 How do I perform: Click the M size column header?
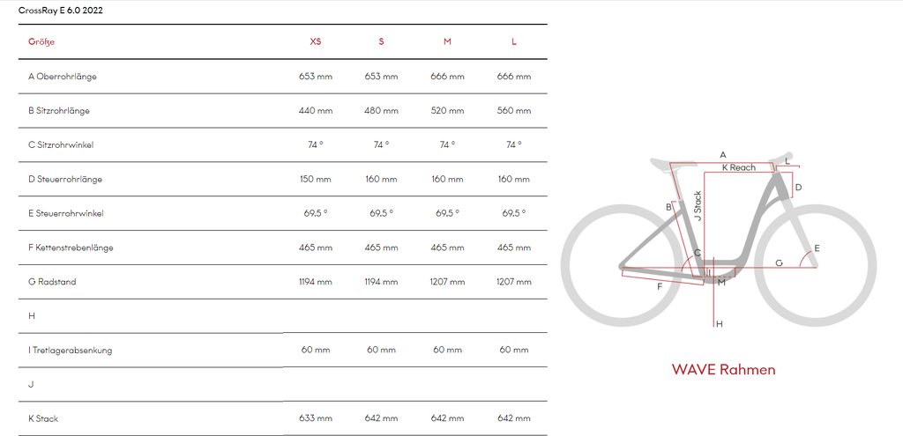pos(447,42)
